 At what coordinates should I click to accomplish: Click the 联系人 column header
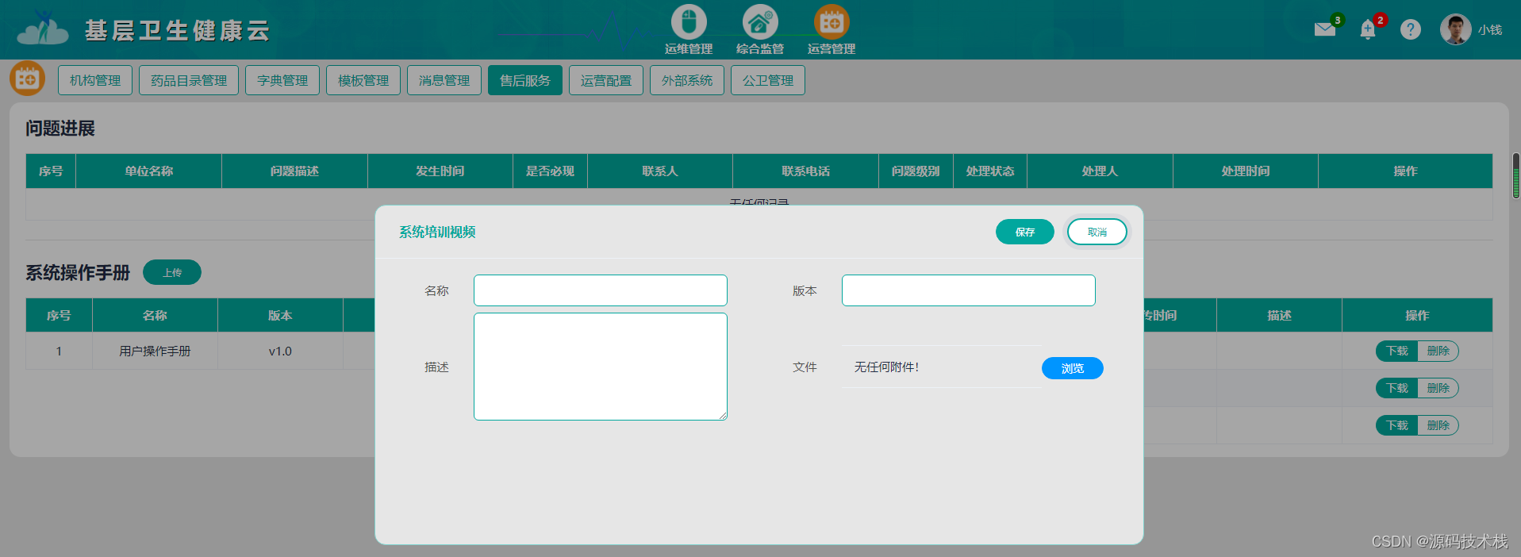[659, 171]
